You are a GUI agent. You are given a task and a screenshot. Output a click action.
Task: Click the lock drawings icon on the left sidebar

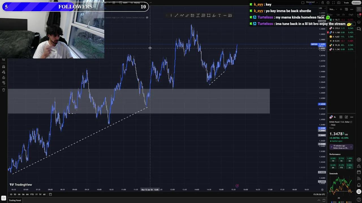(4, 78)
